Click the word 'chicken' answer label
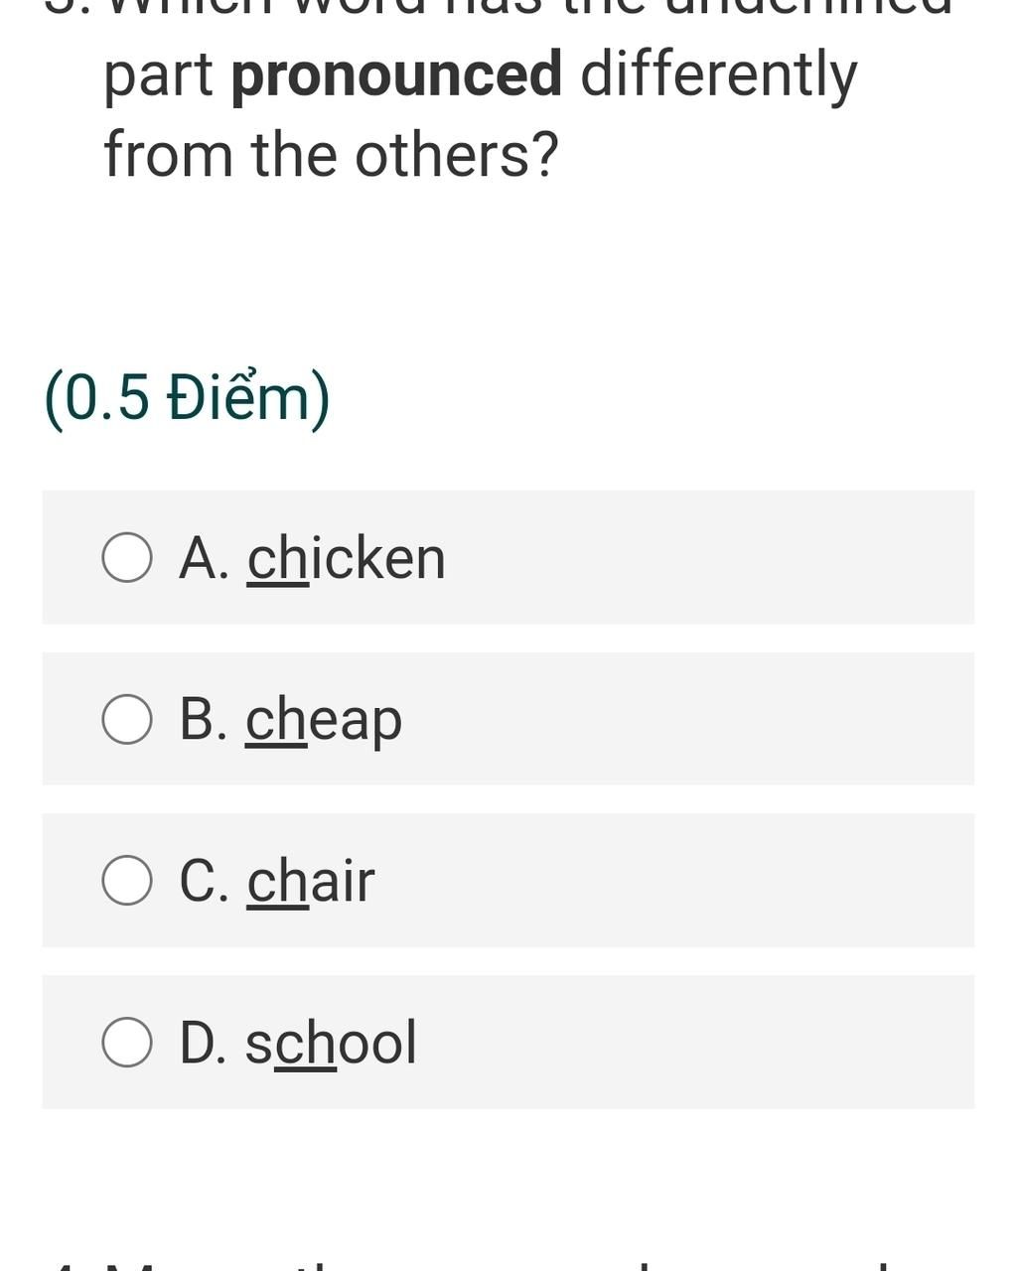The height and width of the screenshot is (1271, 1017). point(346,558)
